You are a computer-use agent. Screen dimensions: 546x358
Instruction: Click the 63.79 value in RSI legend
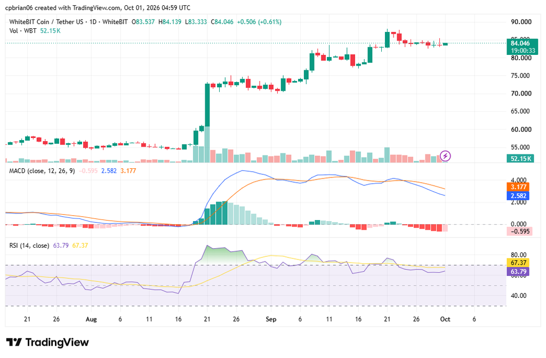coord(61,246)
